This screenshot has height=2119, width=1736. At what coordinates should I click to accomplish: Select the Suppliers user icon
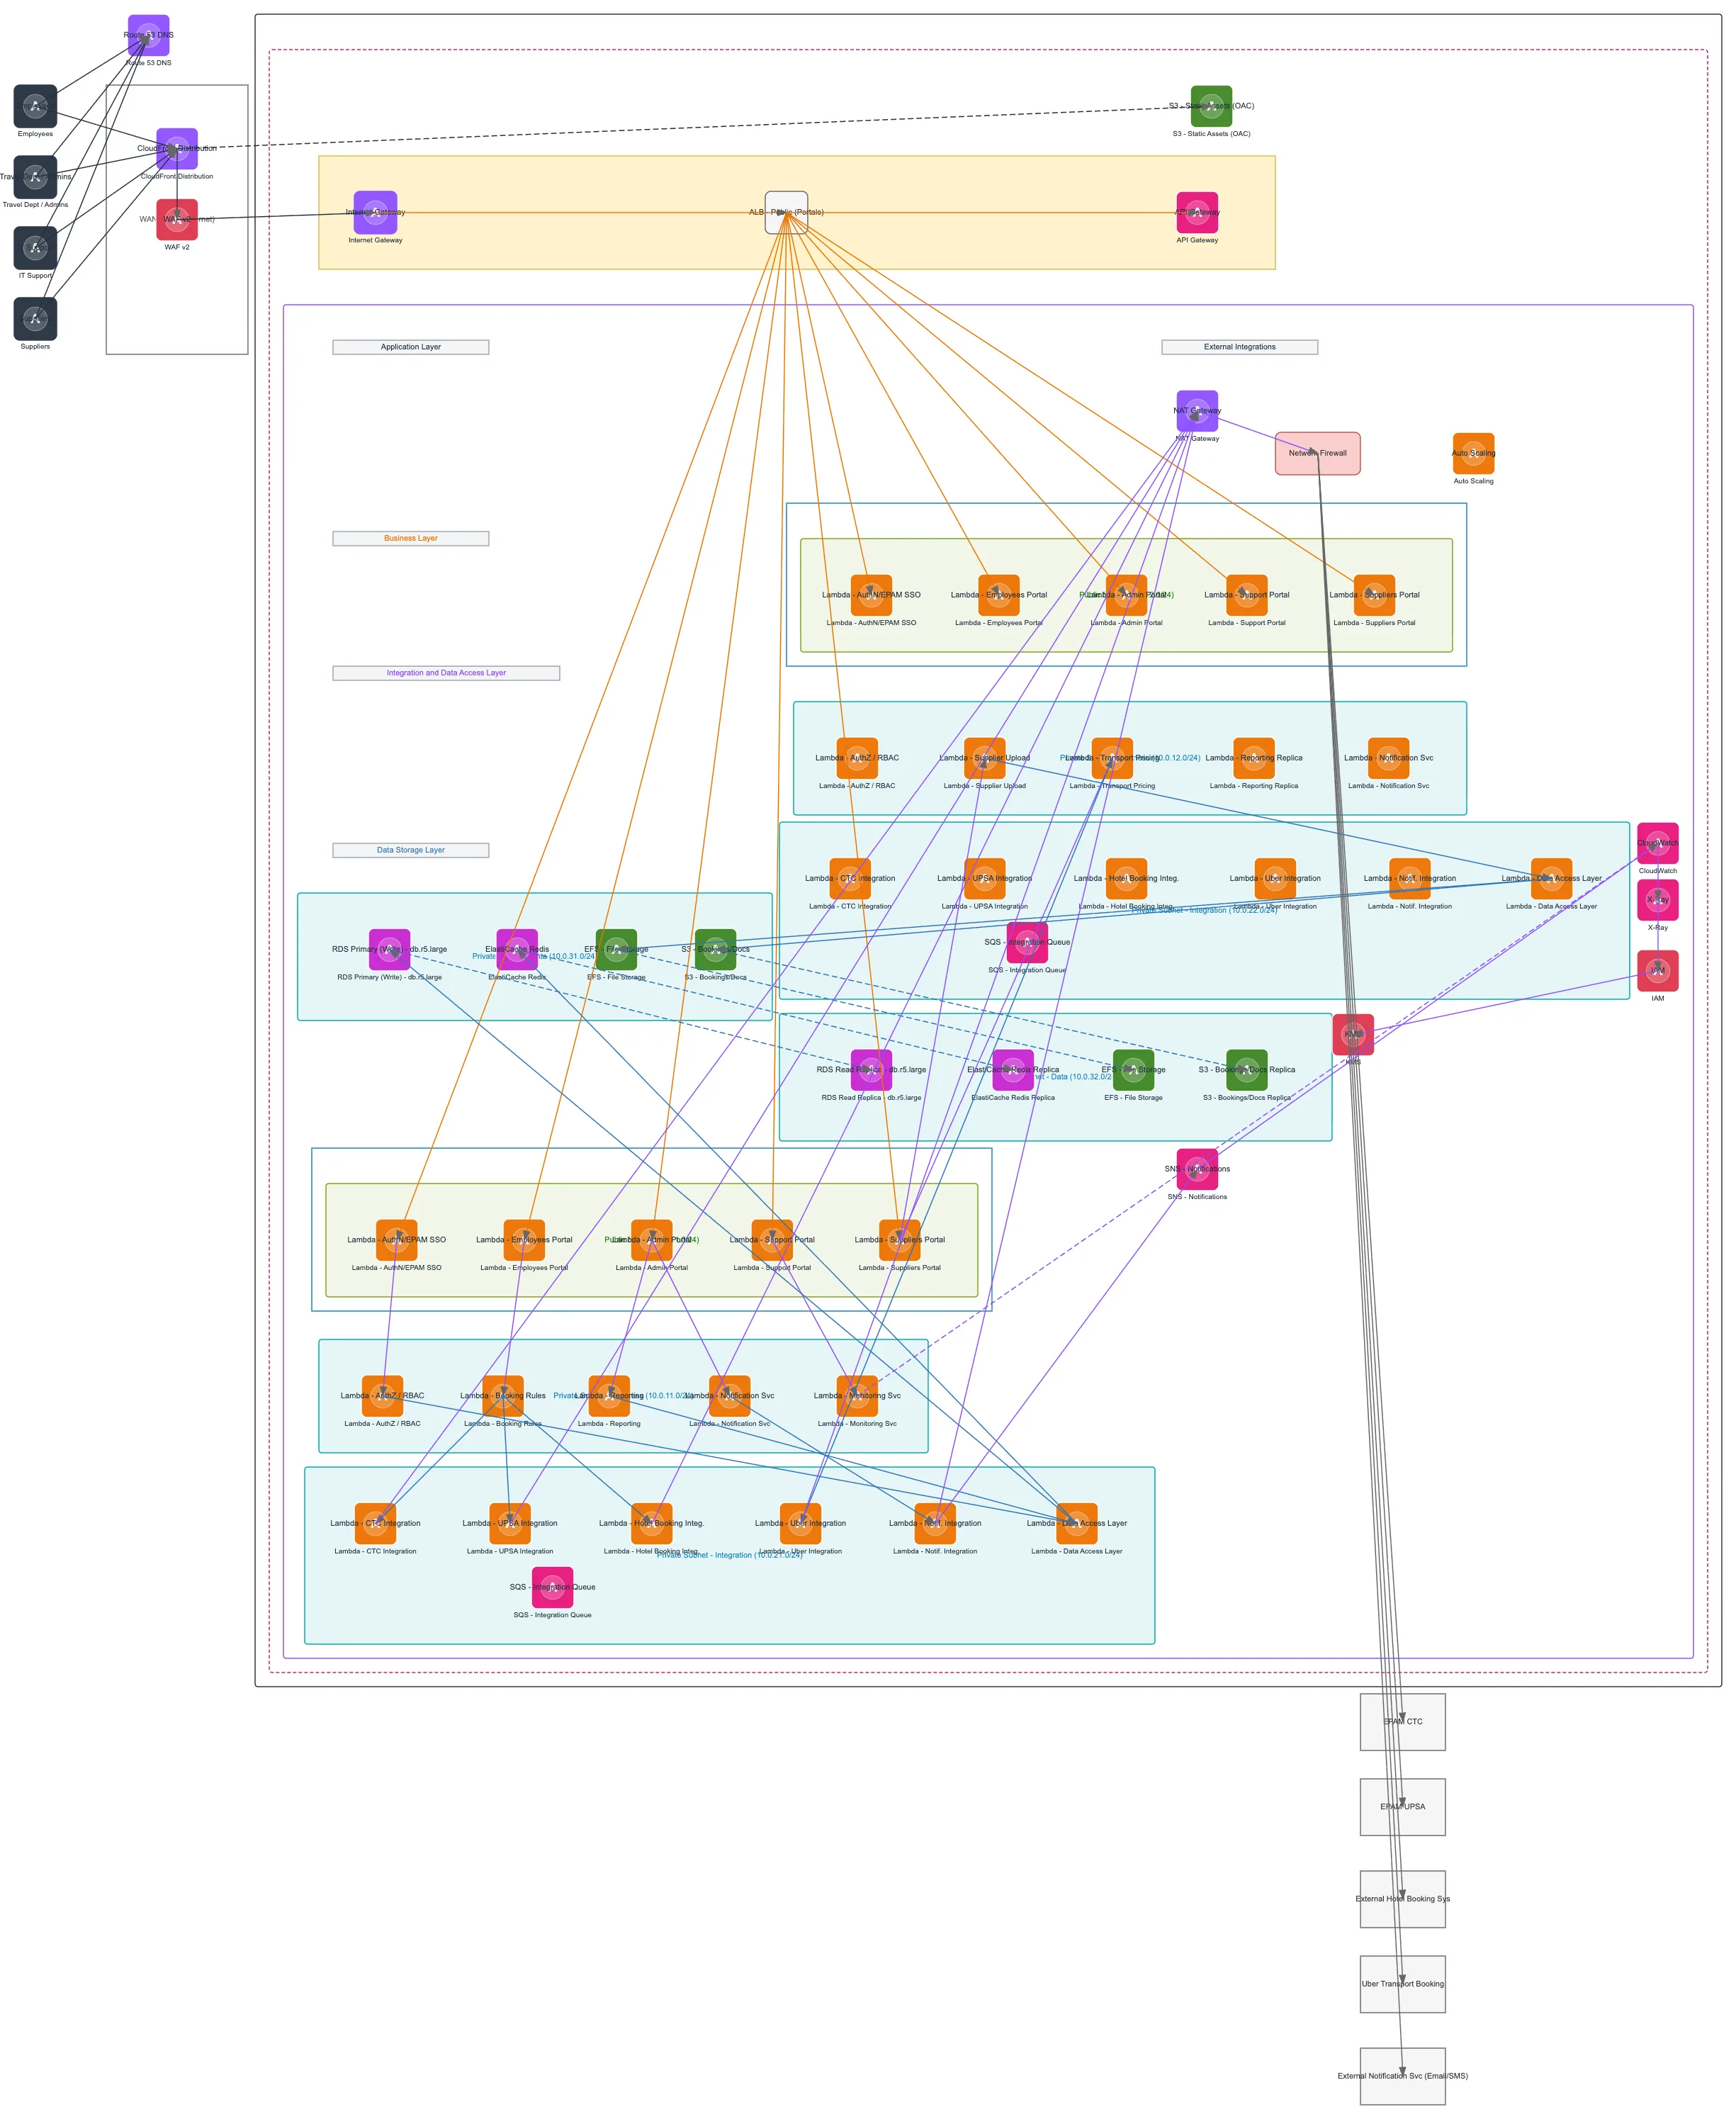pos(35,319)
